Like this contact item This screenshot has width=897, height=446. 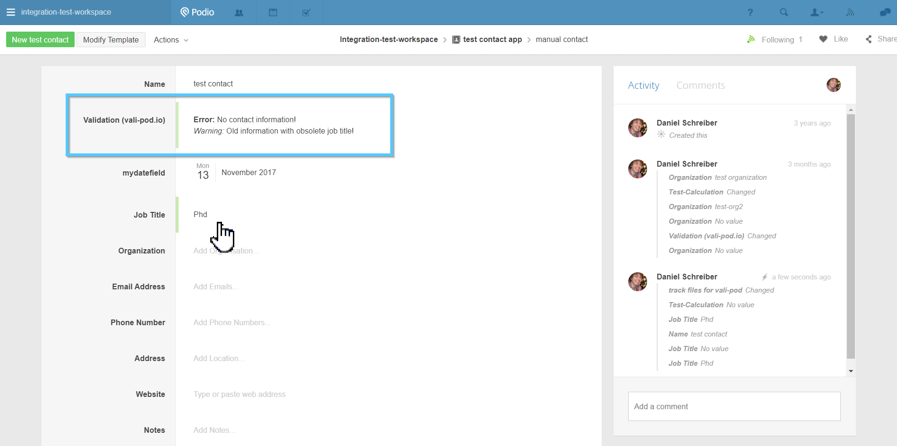click(834, 39)
